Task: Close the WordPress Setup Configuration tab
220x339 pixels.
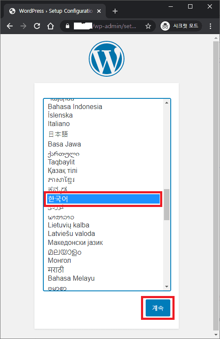Action: 99,11
